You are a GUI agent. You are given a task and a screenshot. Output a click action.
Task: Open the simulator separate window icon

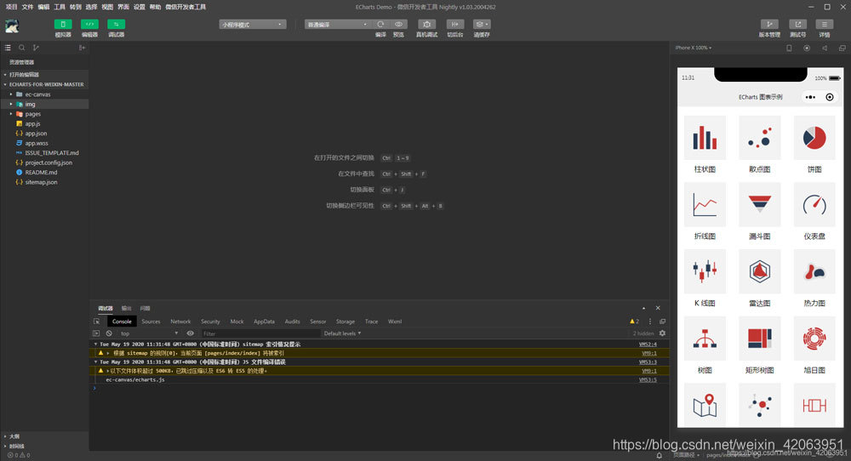click(x=842, y=48)
